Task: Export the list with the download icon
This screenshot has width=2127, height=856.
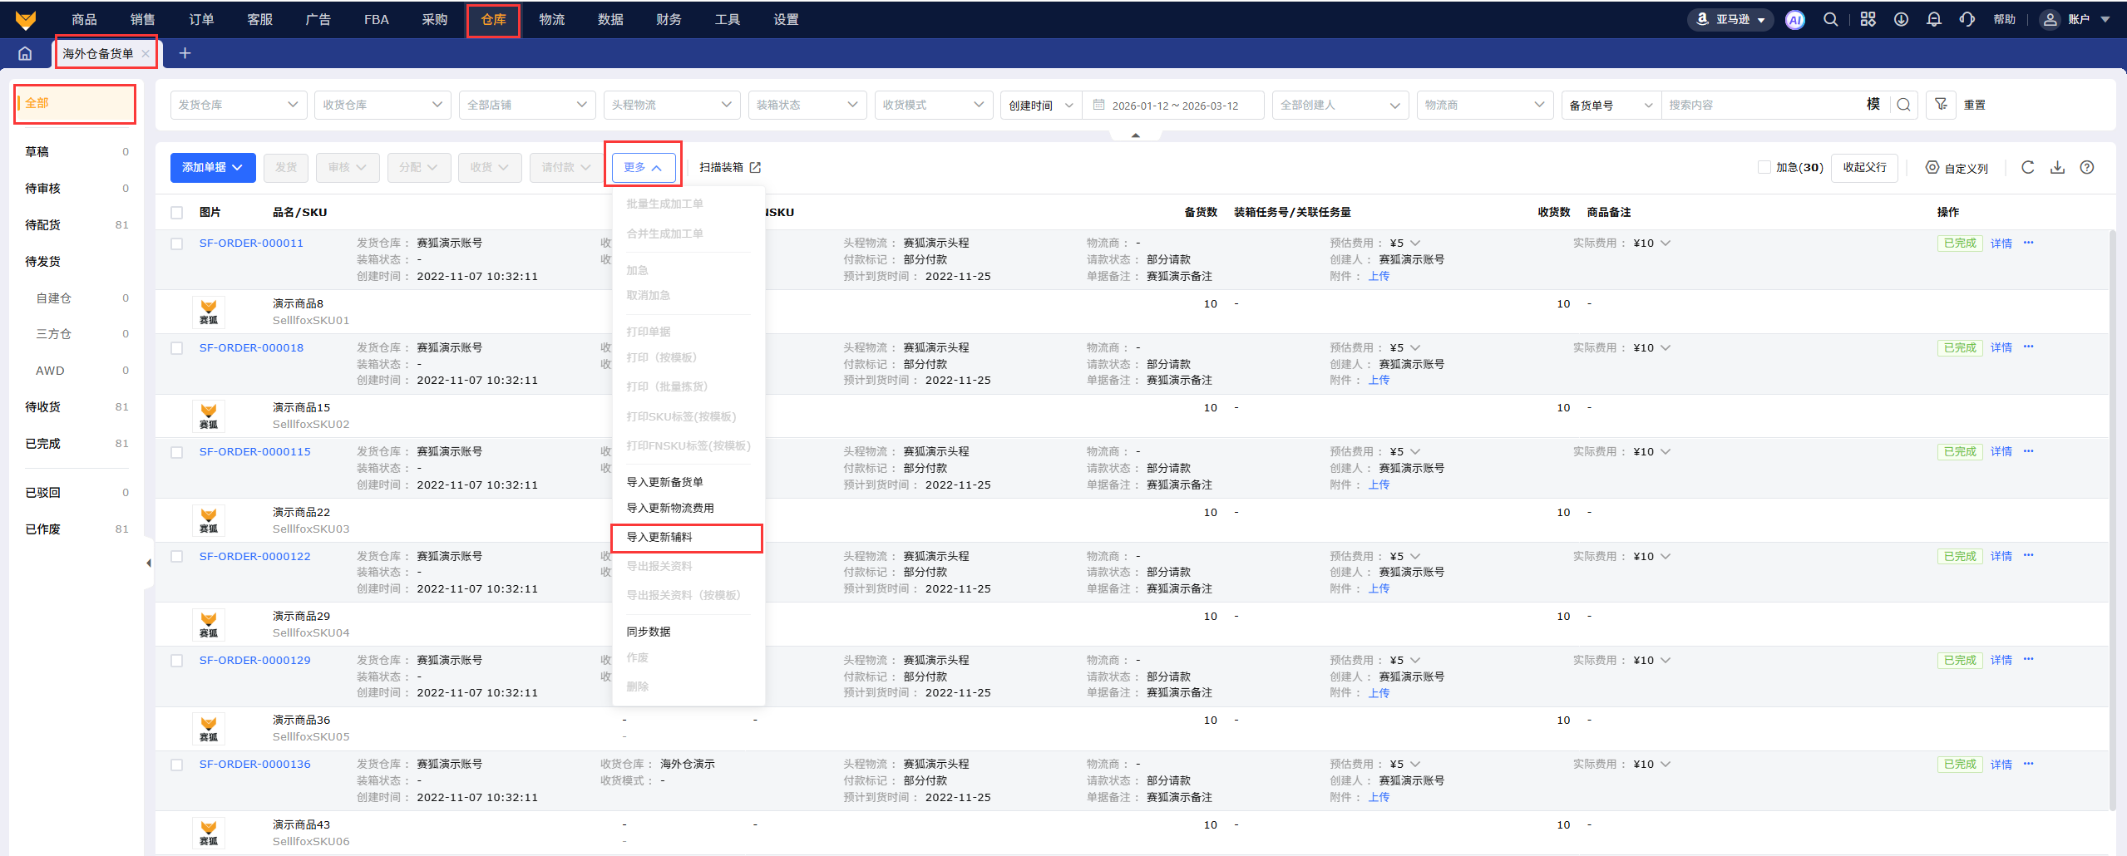Action: 2057,167
